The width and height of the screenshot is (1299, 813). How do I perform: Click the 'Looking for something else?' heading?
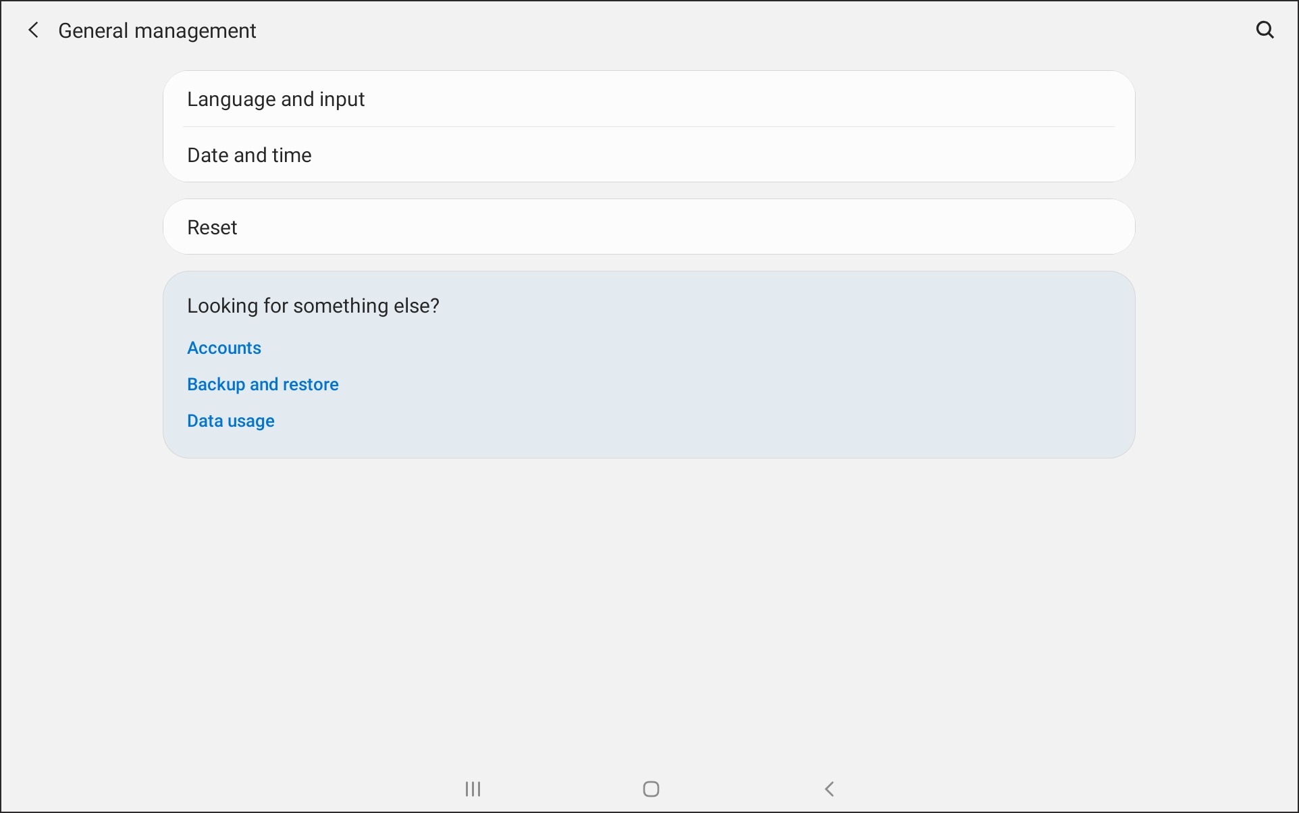click(313, 306)
